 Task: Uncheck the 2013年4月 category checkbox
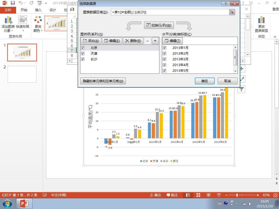(x=165, y=65)
